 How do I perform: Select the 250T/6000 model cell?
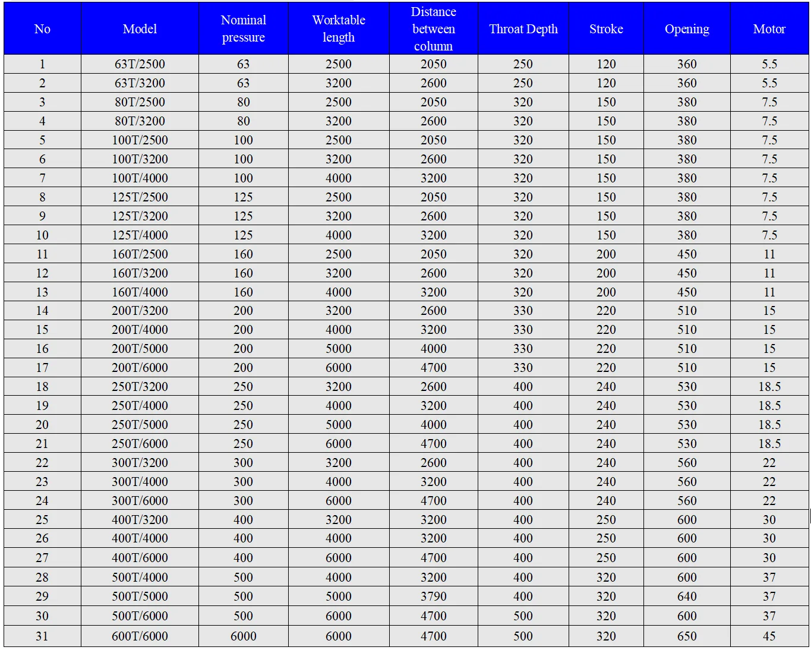pyautogui.click(x=140, y=444)
